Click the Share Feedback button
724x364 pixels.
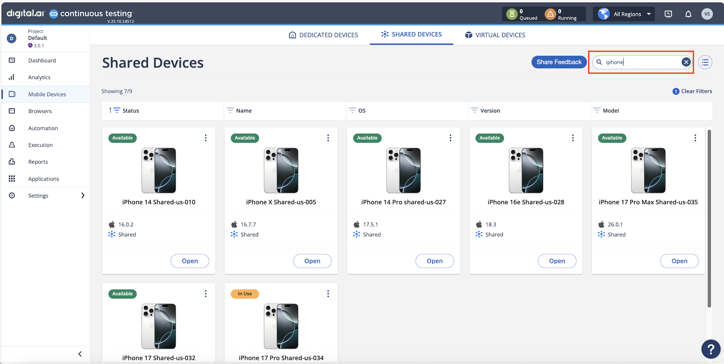(559, 62)
